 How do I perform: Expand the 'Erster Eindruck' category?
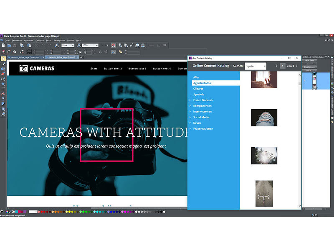click(190, 100)
